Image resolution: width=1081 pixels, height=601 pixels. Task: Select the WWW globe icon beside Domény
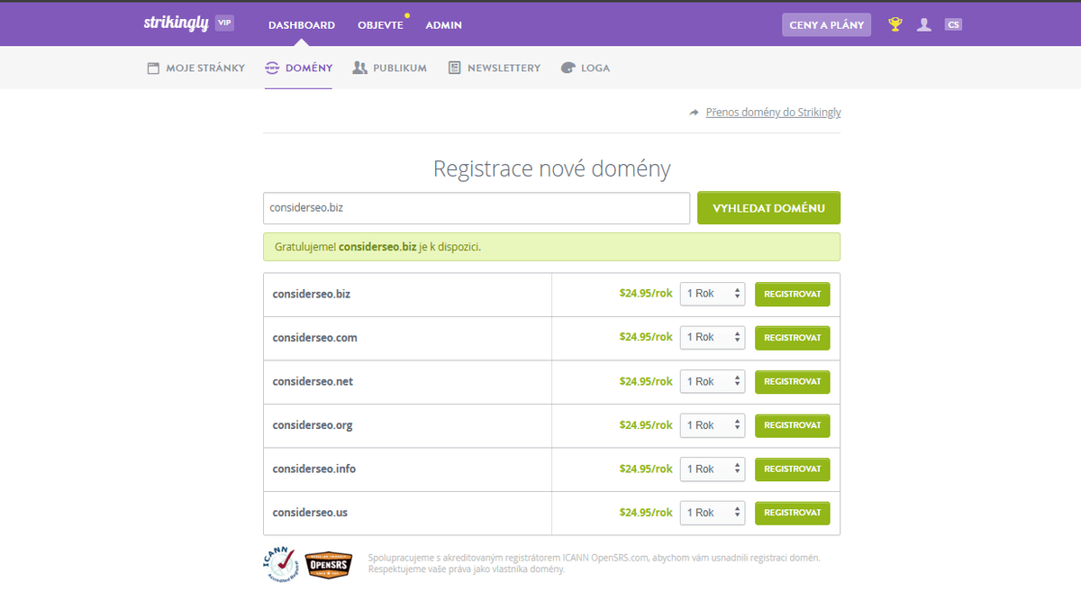272,67
